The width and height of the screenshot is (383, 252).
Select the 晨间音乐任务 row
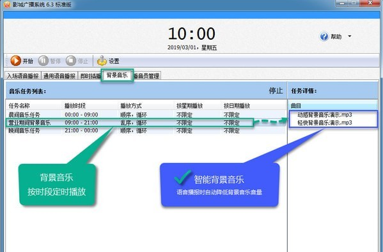point(145,114)
